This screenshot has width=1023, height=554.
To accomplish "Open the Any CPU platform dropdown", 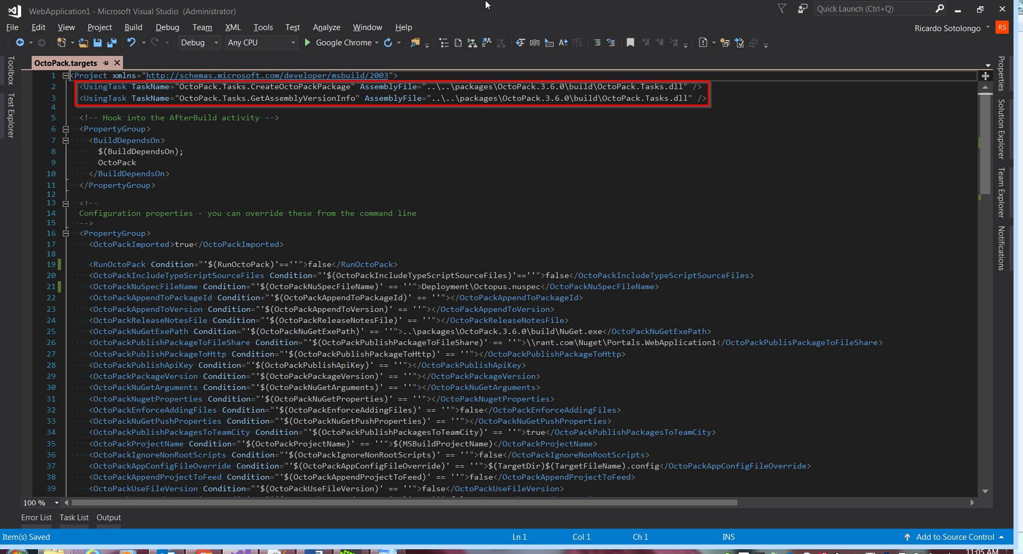I will [261, 43].
